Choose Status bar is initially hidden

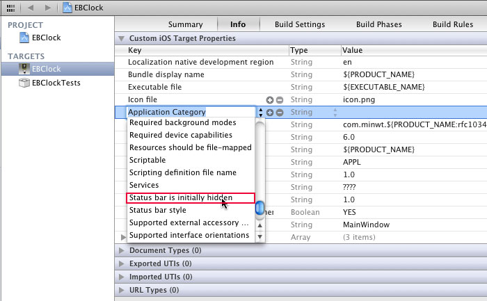191,198
